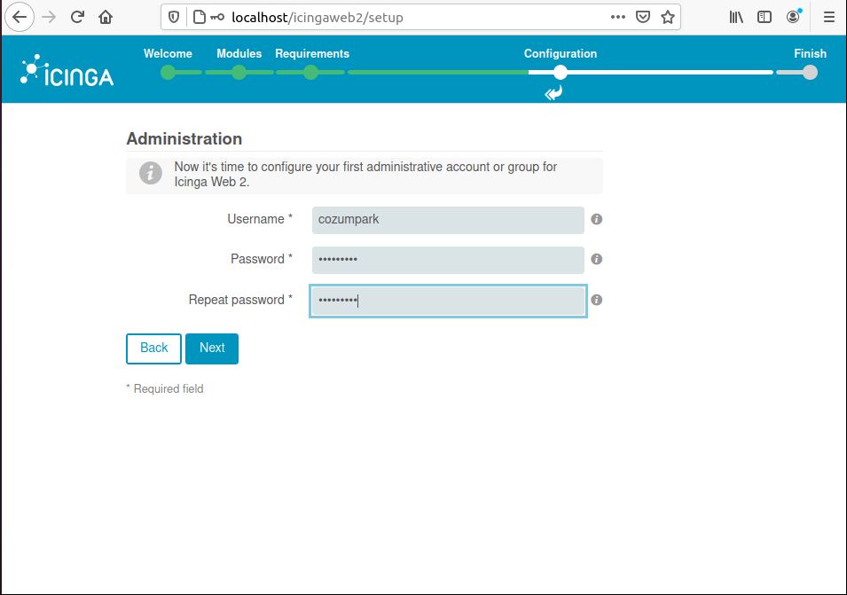Screen dimensions: 847x595
Task: Jump to Requirements wizard step
Action: 312,53
